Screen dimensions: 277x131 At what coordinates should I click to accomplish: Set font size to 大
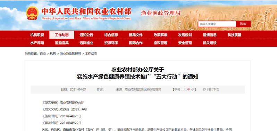point(185,89)
